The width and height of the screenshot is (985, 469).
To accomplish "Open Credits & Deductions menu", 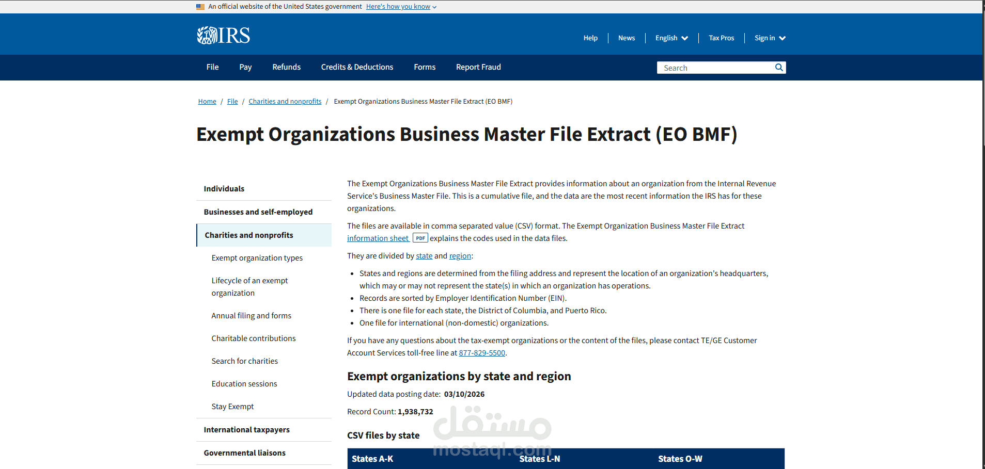I will 357,67.
